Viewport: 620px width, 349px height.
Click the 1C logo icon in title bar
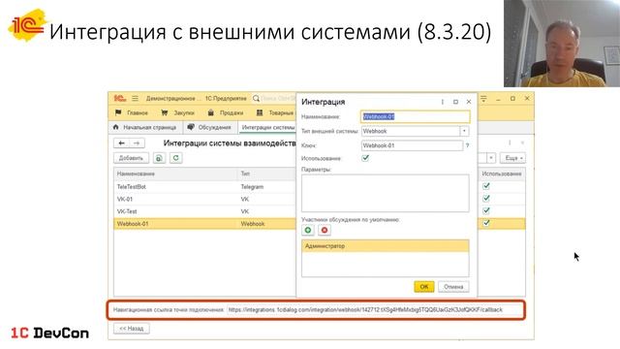[120, 98]
